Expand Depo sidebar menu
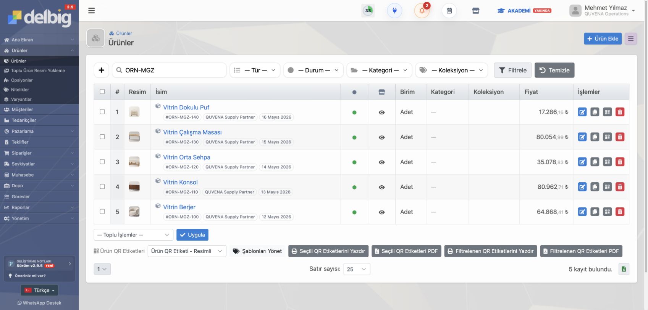Viewport: 648px width, 310px height. [39, 186]
